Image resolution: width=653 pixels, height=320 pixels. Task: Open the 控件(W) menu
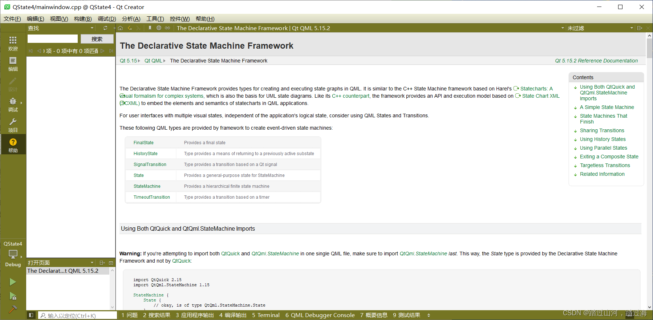click(x=180, y=19)
